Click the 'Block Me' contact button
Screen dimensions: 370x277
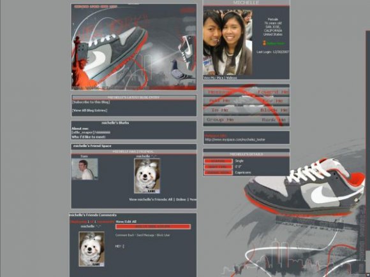coord(274,110)
